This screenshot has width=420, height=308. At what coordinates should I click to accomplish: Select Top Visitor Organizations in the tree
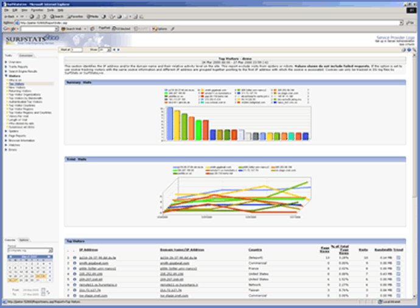coord(24,94)
